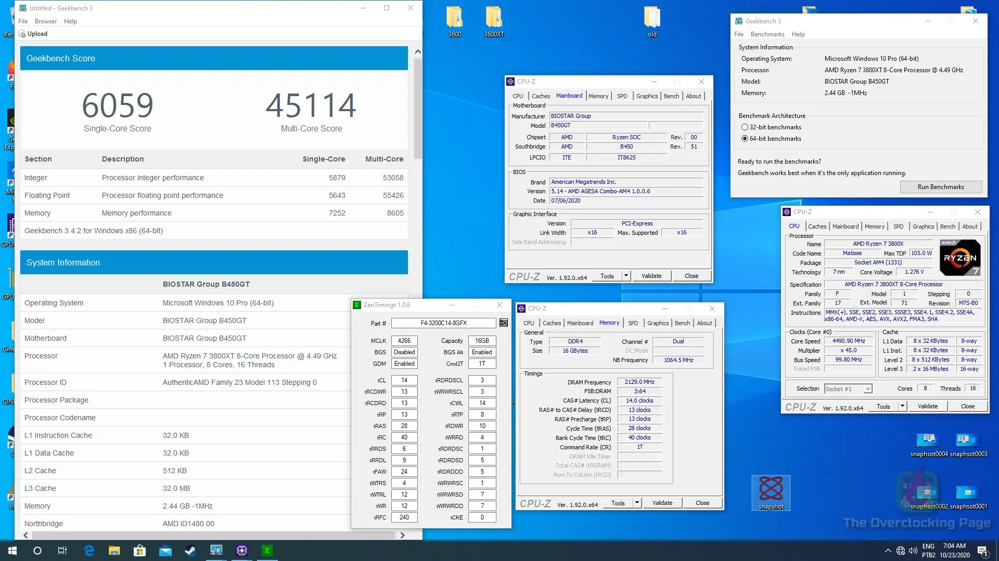Switch to Geekbench via its taskbar icon
This screenshot has height=561, width=999.
coord(216,551)
